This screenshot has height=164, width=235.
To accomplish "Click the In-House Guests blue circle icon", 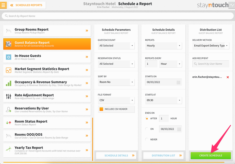I will [8, 57].
